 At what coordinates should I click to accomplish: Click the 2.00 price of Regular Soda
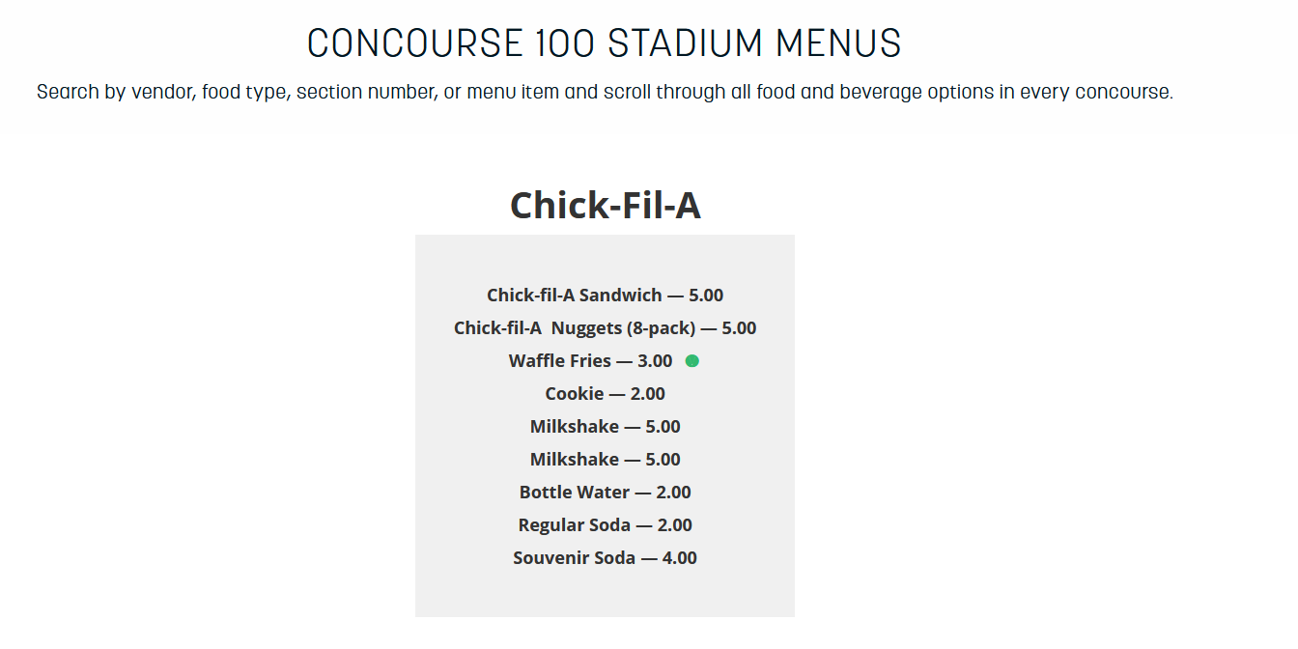675,525
